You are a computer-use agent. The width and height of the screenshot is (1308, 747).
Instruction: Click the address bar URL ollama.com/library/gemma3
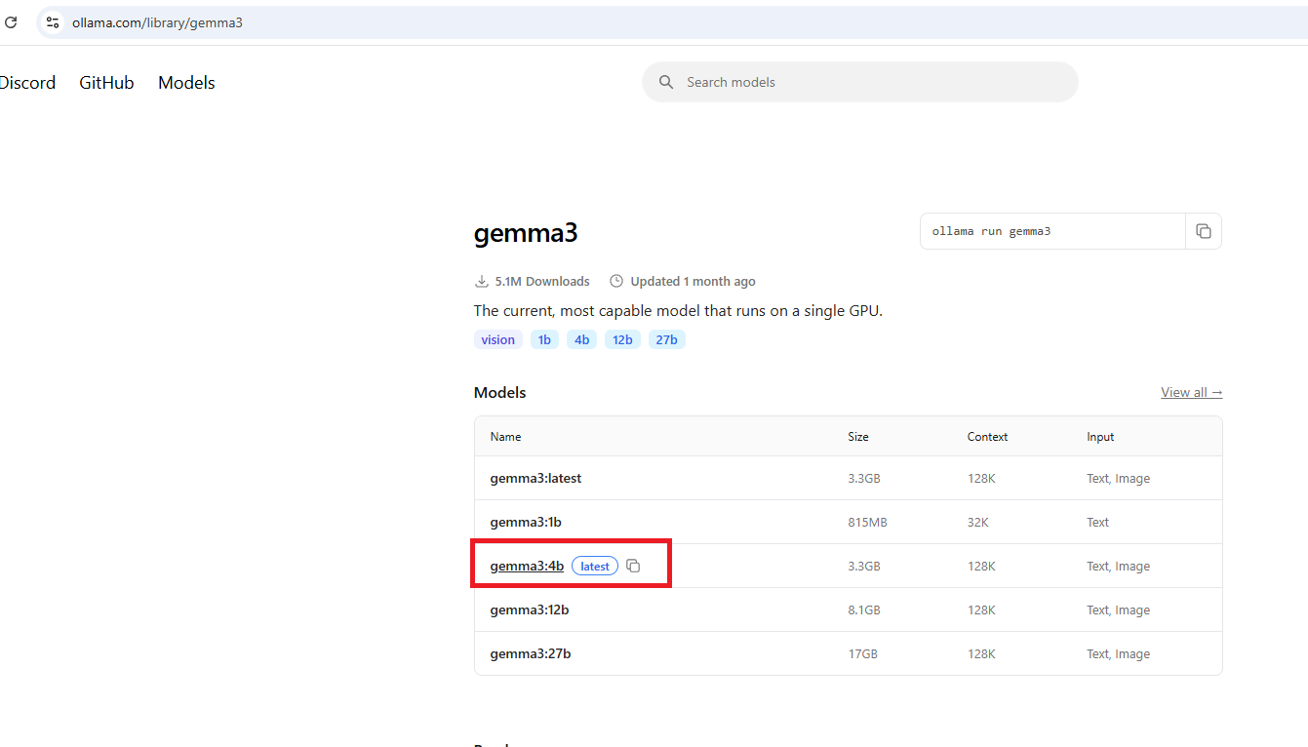[x=157, y=22]
